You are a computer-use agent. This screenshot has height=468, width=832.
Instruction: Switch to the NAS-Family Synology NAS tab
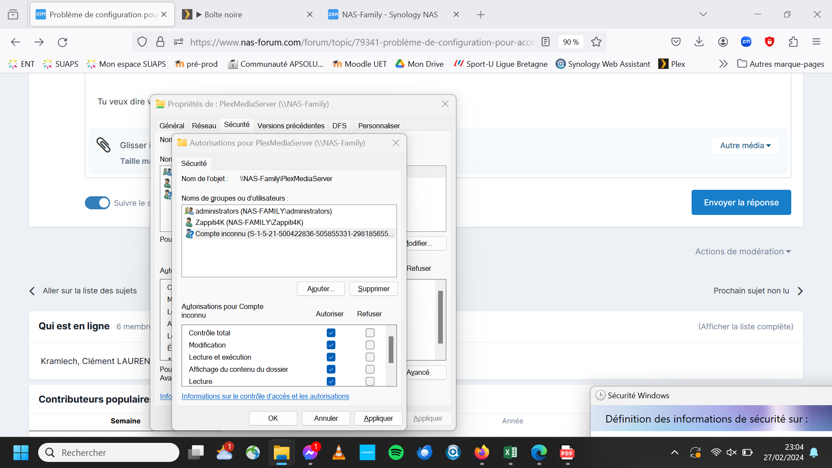click(x=393, y=14)
